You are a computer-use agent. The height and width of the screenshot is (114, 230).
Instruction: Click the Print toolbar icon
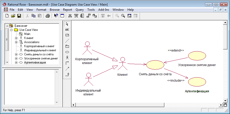click(x=48, y=16)
